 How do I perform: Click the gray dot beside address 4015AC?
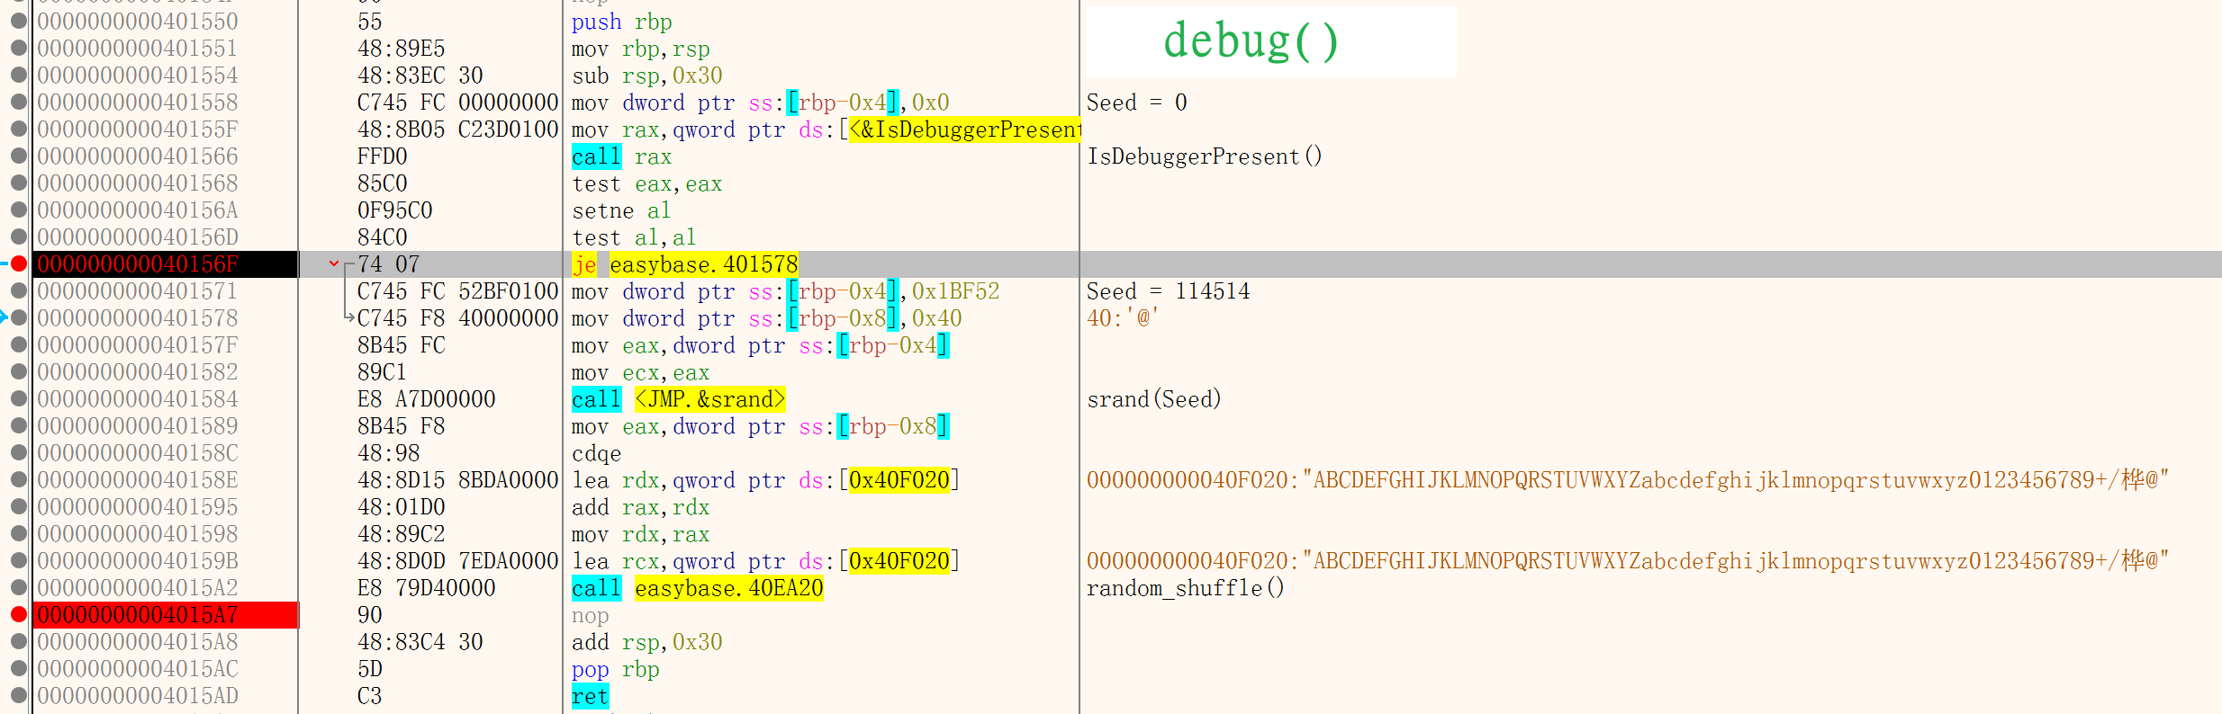coord(18,669)
